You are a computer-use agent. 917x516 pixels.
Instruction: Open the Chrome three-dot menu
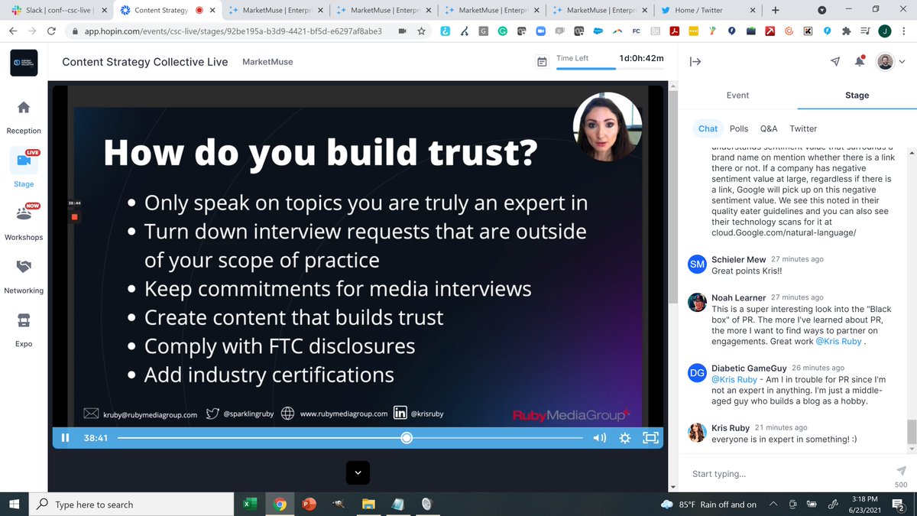pyautogui.click(x=905, y=31)
